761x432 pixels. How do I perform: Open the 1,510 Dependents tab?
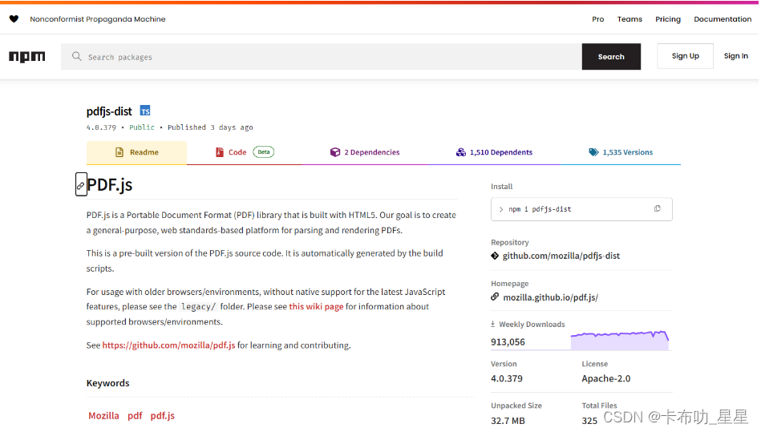tap(494, 153)
